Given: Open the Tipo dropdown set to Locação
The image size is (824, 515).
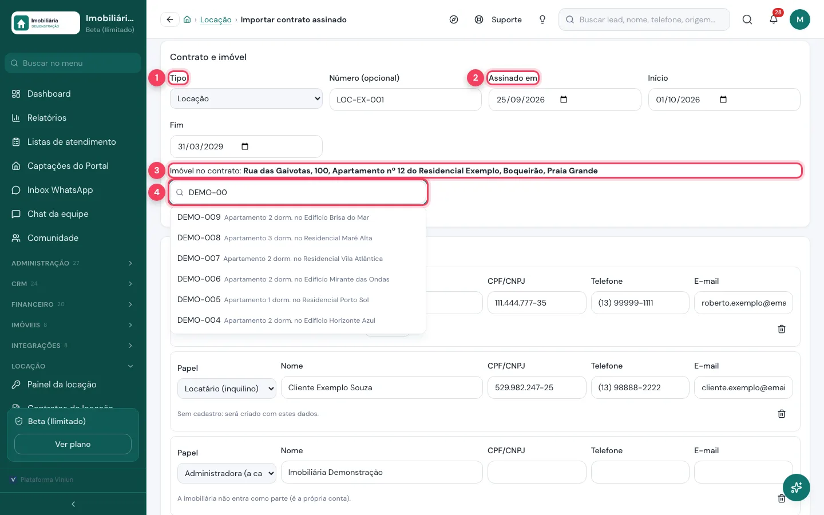Looking at the screenshot, I should coord(246,98).
